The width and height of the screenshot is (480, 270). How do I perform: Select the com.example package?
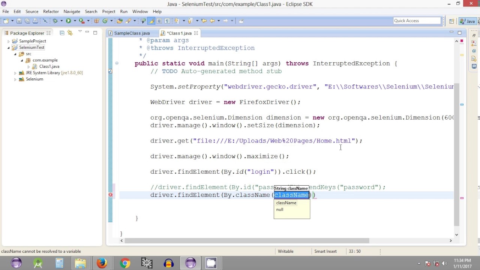(45, 60)
